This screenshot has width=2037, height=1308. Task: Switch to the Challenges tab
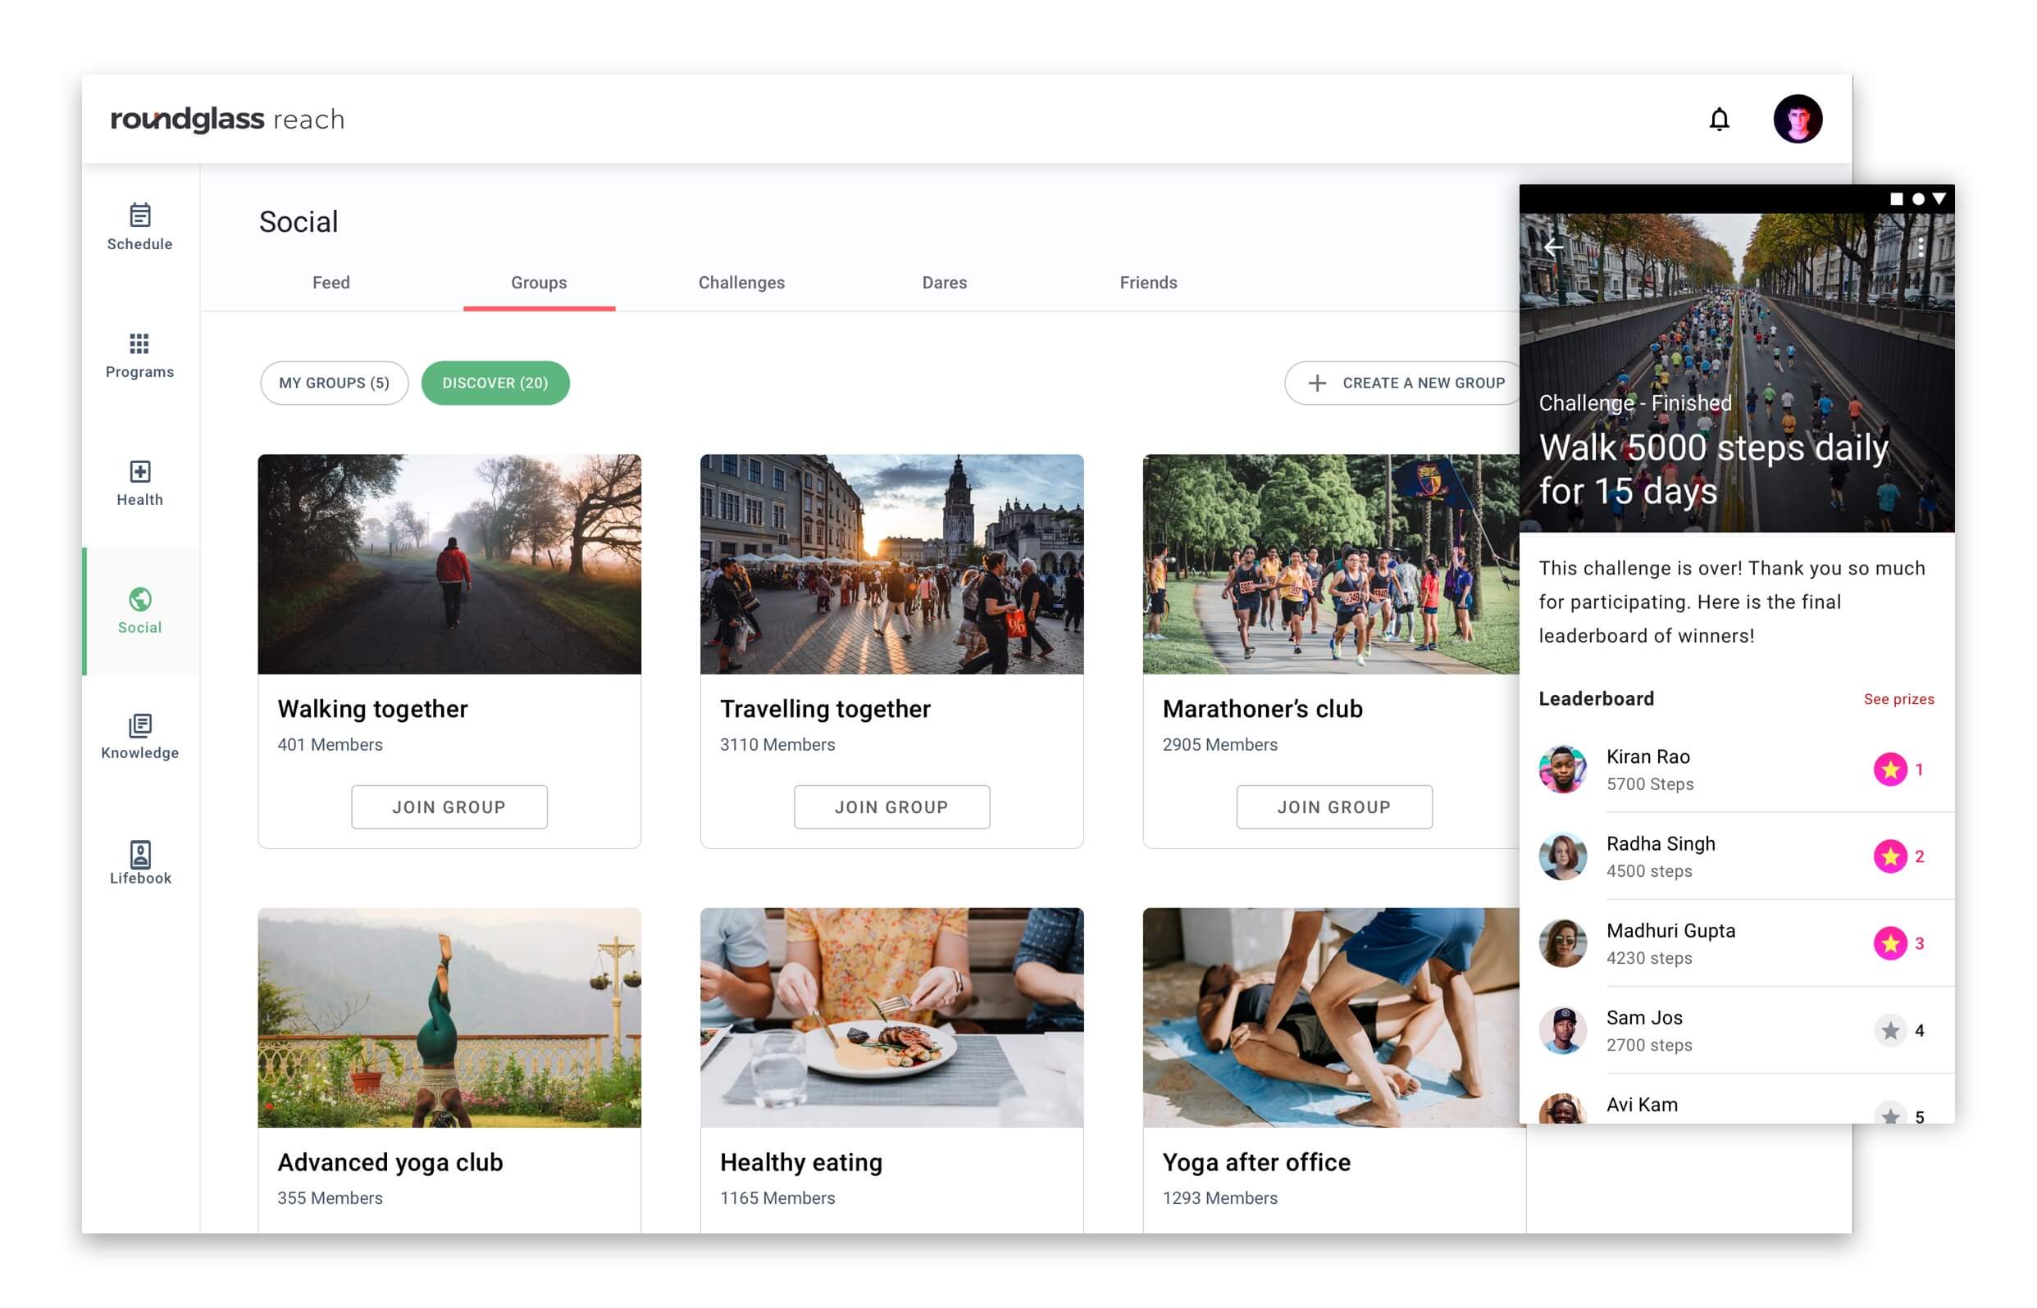point(741,283)
